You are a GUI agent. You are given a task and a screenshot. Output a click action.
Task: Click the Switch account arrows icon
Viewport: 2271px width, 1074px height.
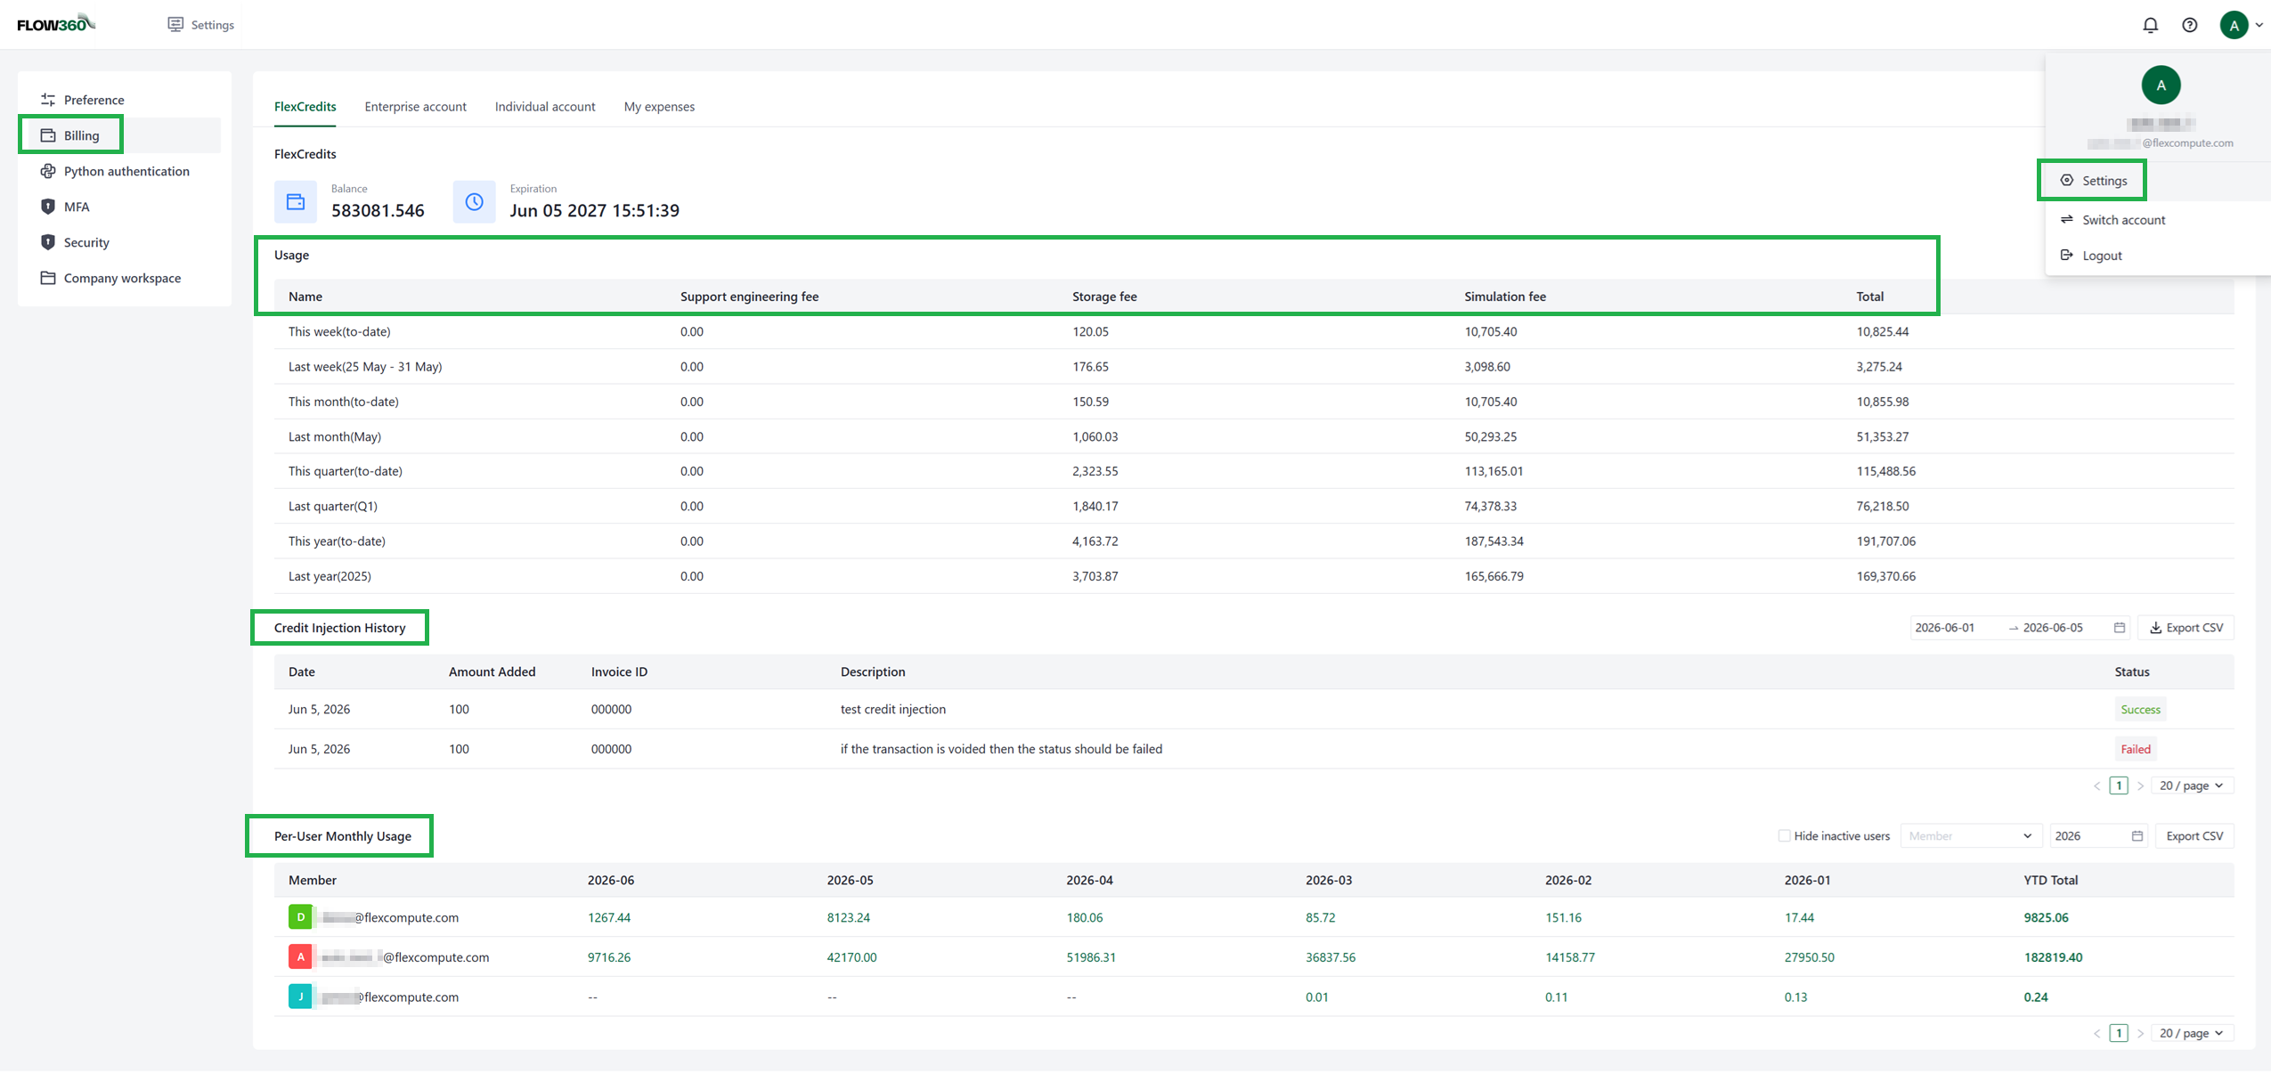tap(2066, 220)
